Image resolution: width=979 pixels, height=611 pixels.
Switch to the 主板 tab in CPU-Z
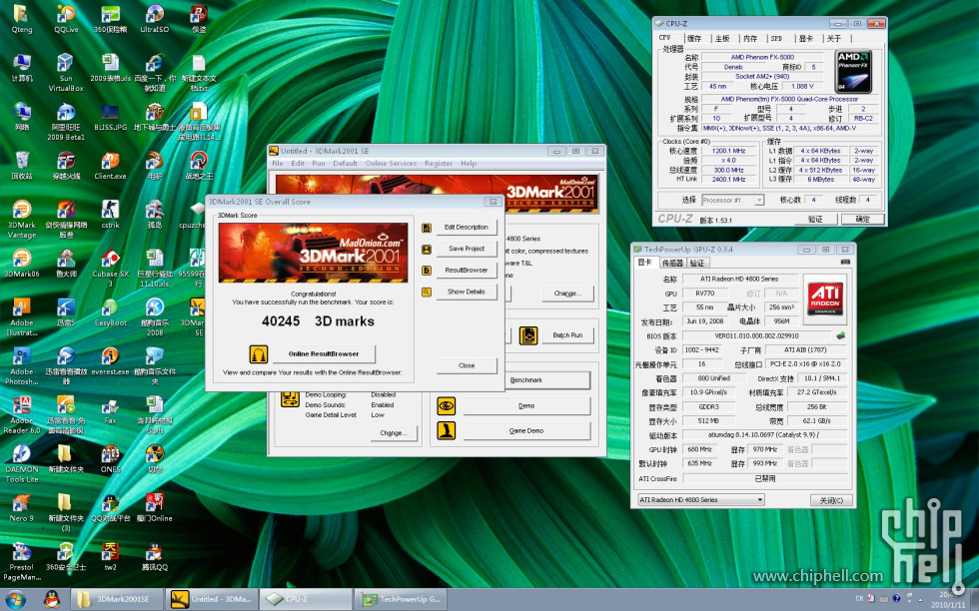click(722, 39)
